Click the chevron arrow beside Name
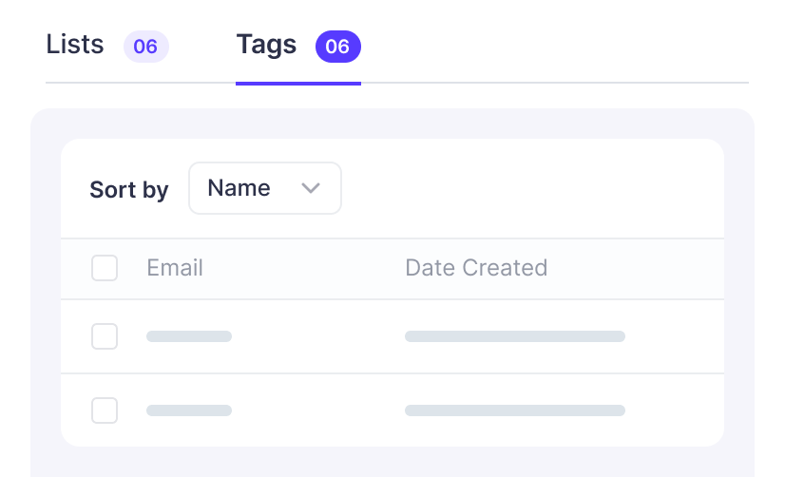This screenshot has height=477, width=785. point(310,188)
